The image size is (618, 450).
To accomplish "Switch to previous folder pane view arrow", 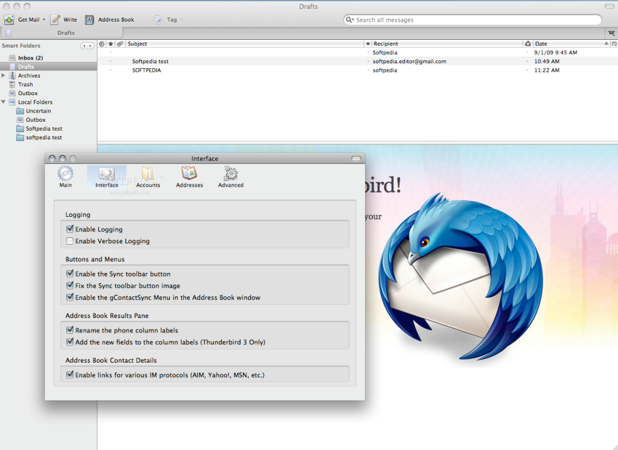I will pos(84,46).
